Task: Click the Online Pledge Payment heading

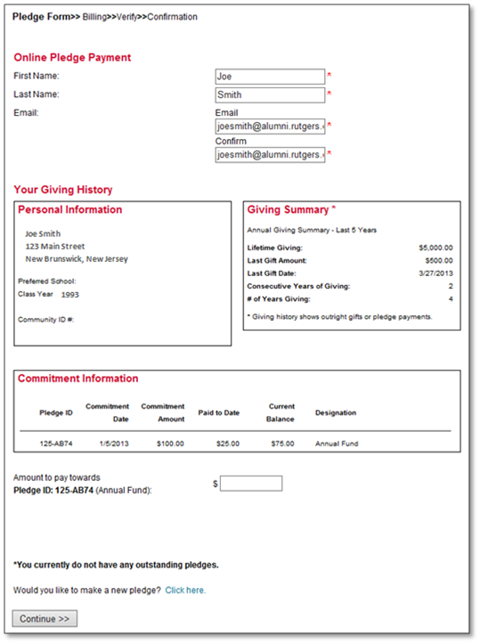Action: [72, 58]
